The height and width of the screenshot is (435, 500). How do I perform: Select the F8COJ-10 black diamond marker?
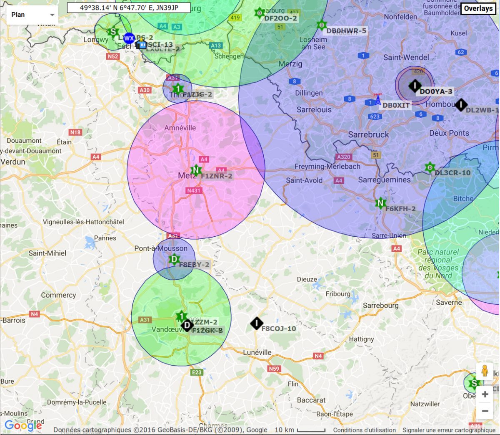pyautogui.click(x=257, y=323)
